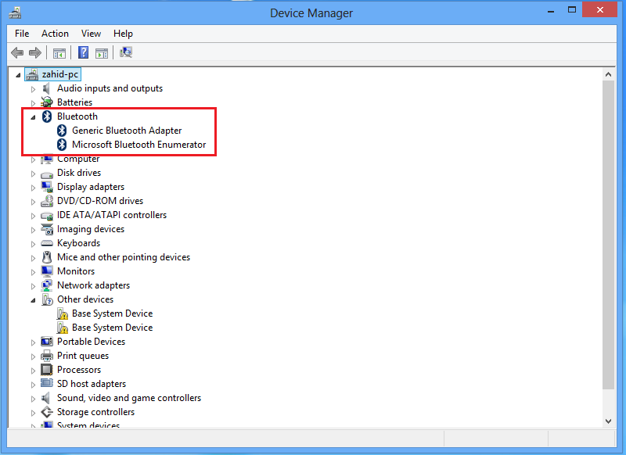Open the File menu

click(x=22, y=34)
